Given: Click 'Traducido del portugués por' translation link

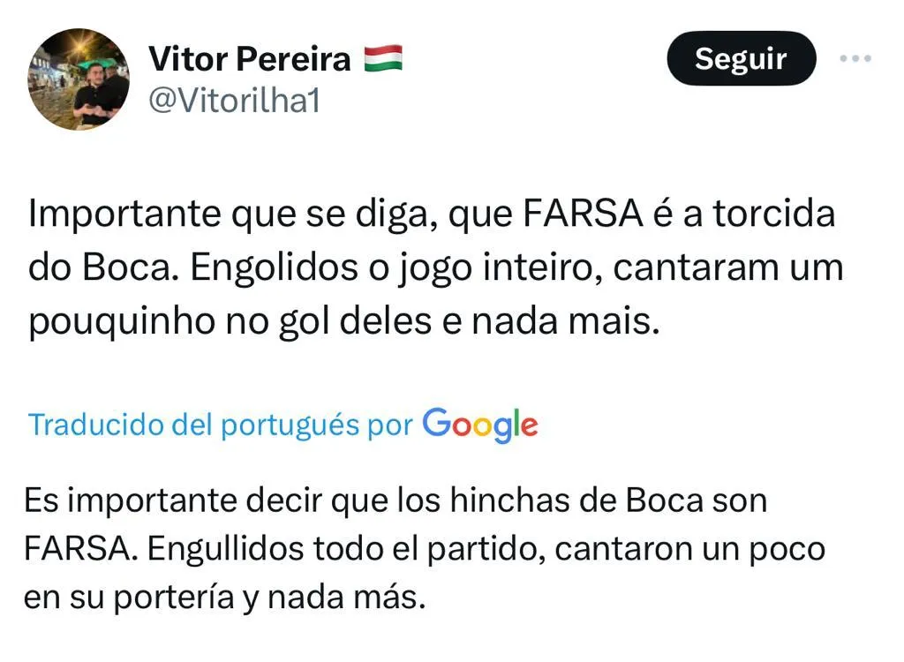Looking at the screenshot, I should click(220, 425).
